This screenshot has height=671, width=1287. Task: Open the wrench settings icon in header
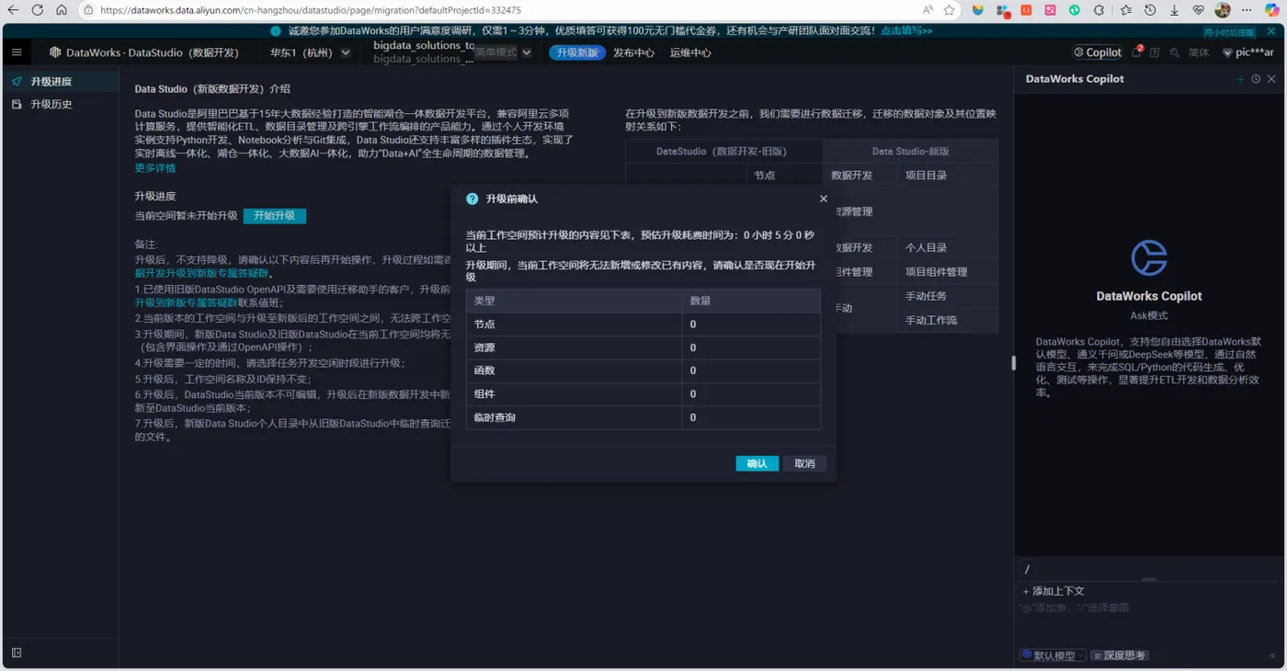(x=1175, y=52)
